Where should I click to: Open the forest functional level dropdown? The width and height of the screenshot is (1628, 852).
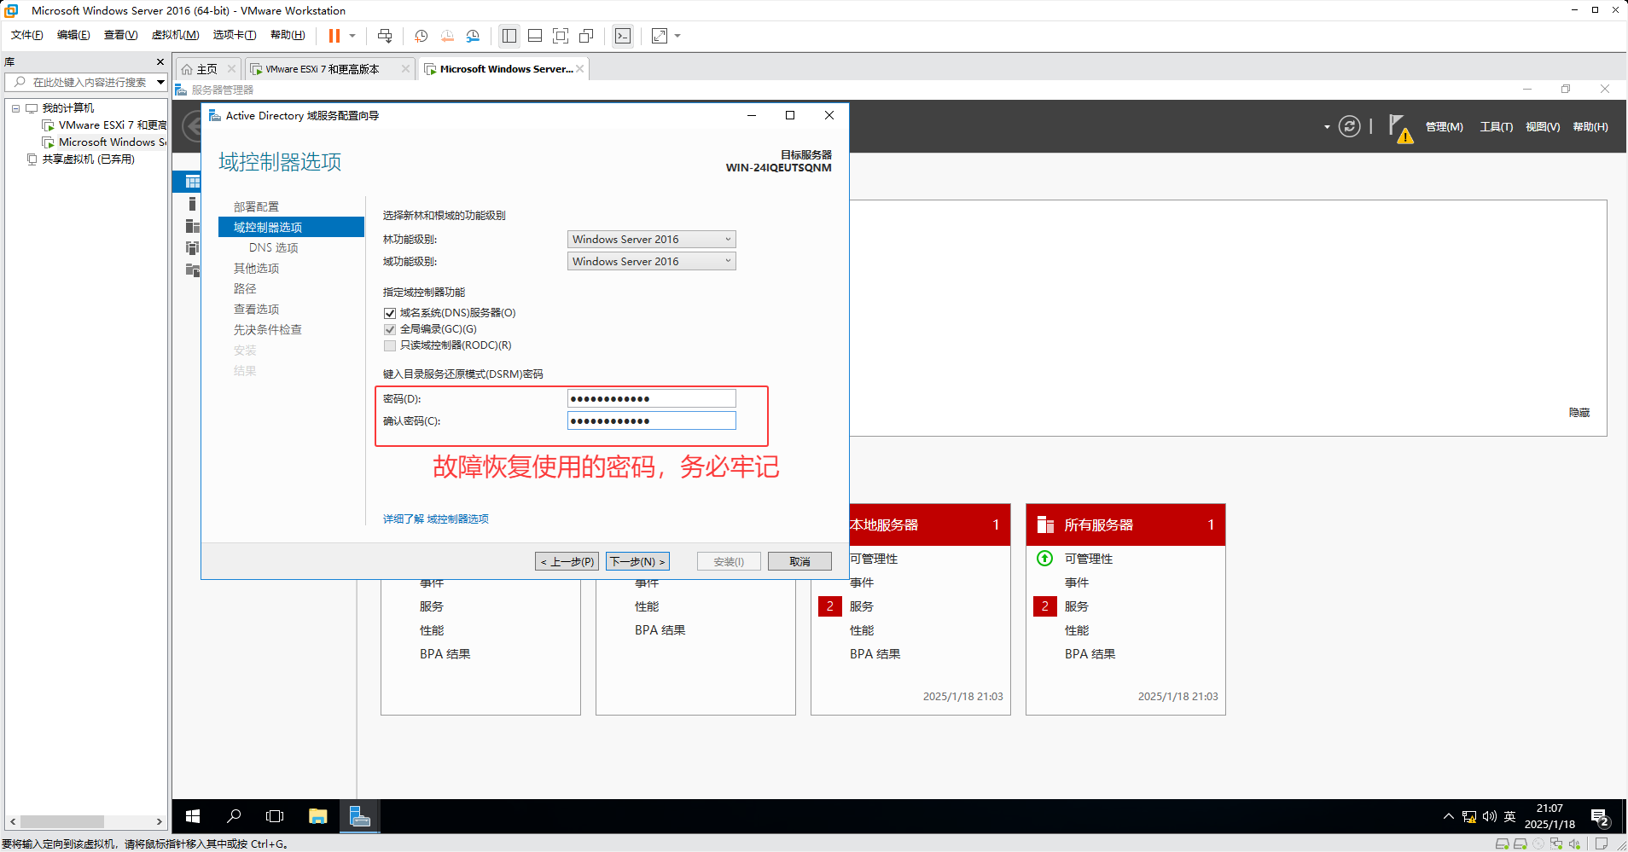(651, 240)
